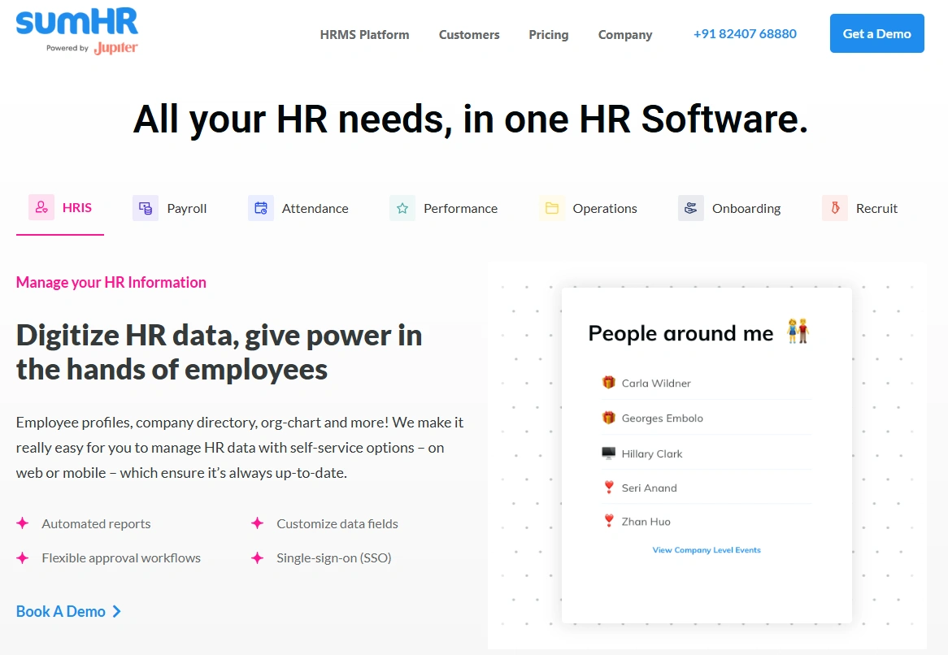Viewport: 948px width, 655px height.
Task: Click the Get a Demo button
Action: pyautogui.click(x=876, y=33)
